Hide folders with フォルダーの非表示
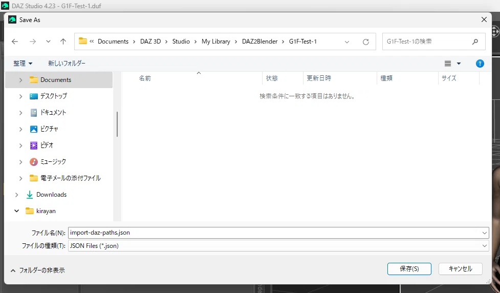This screenshot has width=500, height=293. click(x=38, y=270)
